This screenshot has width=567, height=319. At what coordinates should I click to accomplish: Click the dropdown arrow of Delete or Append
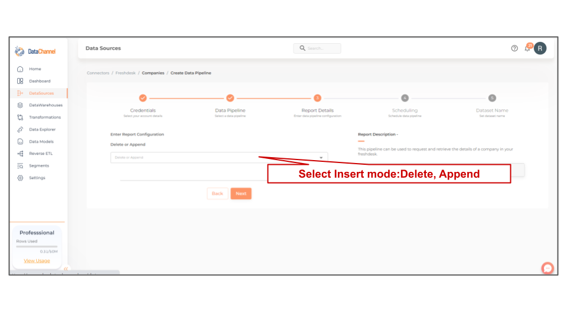pyautogui.click(x=321, y=158)
